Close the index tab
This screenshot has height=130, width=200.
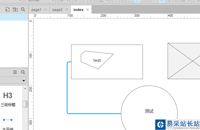coord(87,10)
